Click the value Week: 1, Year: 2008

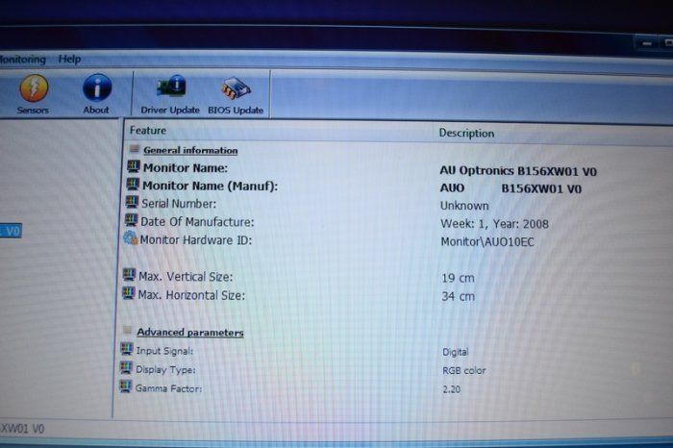[x=494, y=224]
